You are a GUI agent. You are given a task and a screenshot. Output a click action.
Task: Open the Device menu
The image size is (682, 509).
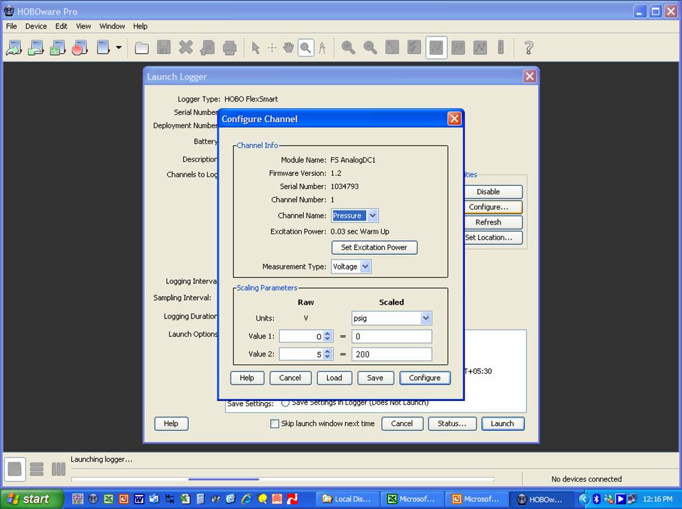point(36,26)
